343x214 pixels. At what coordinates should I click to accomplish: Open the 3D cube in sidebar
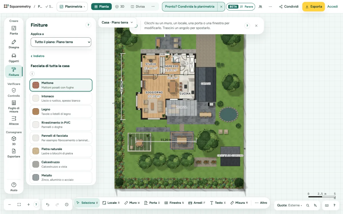tap(14, 141)
